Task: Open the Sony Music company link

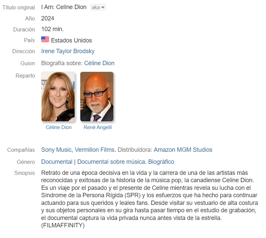Action: pyautogui.click(x=56, y=150)
